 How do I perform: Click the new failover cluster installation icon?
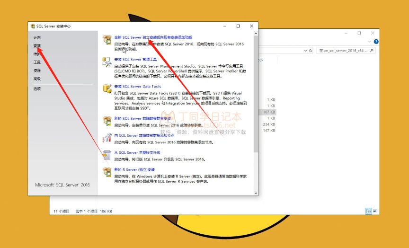(107, 120)
